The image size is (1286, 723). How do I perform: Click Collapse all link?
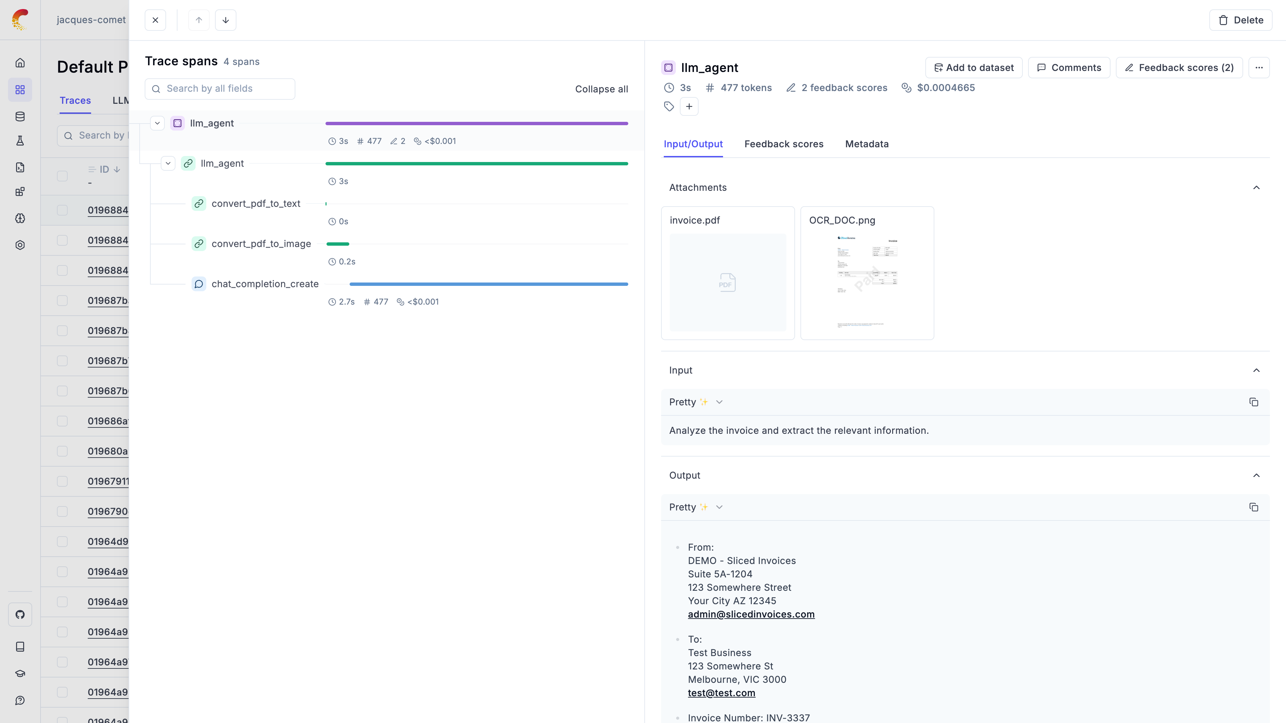pos(601,89)
